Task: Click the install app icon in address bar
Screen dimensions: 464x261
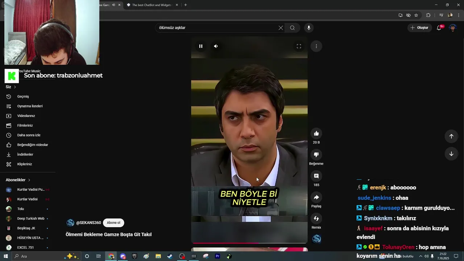Action: coord(401,15)
